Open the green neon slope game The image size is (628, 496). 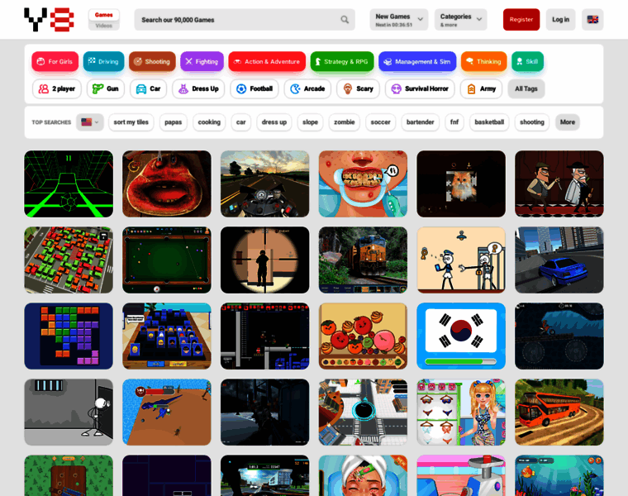coord(69,184)
